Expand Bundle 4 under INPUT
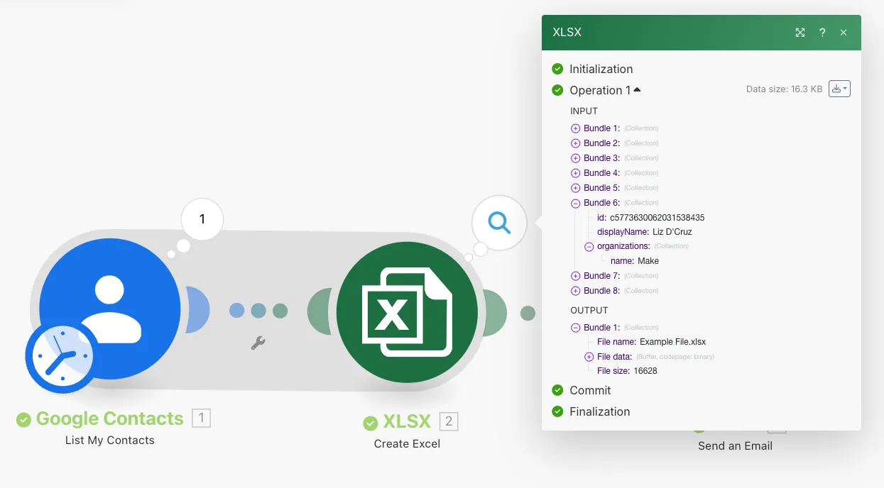The image size is (884, 488). (x=576, y=173)
